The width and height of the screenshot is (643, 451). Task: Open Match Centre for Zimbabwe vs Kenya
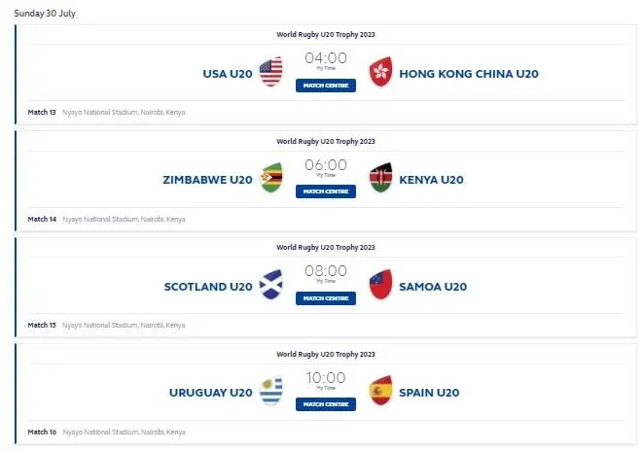326,191
